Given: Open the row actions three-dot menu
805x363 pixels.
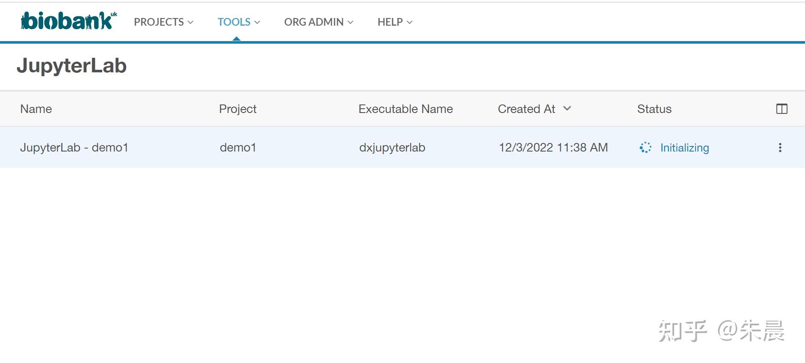Looking at the screenshot, I should [780, 148].
